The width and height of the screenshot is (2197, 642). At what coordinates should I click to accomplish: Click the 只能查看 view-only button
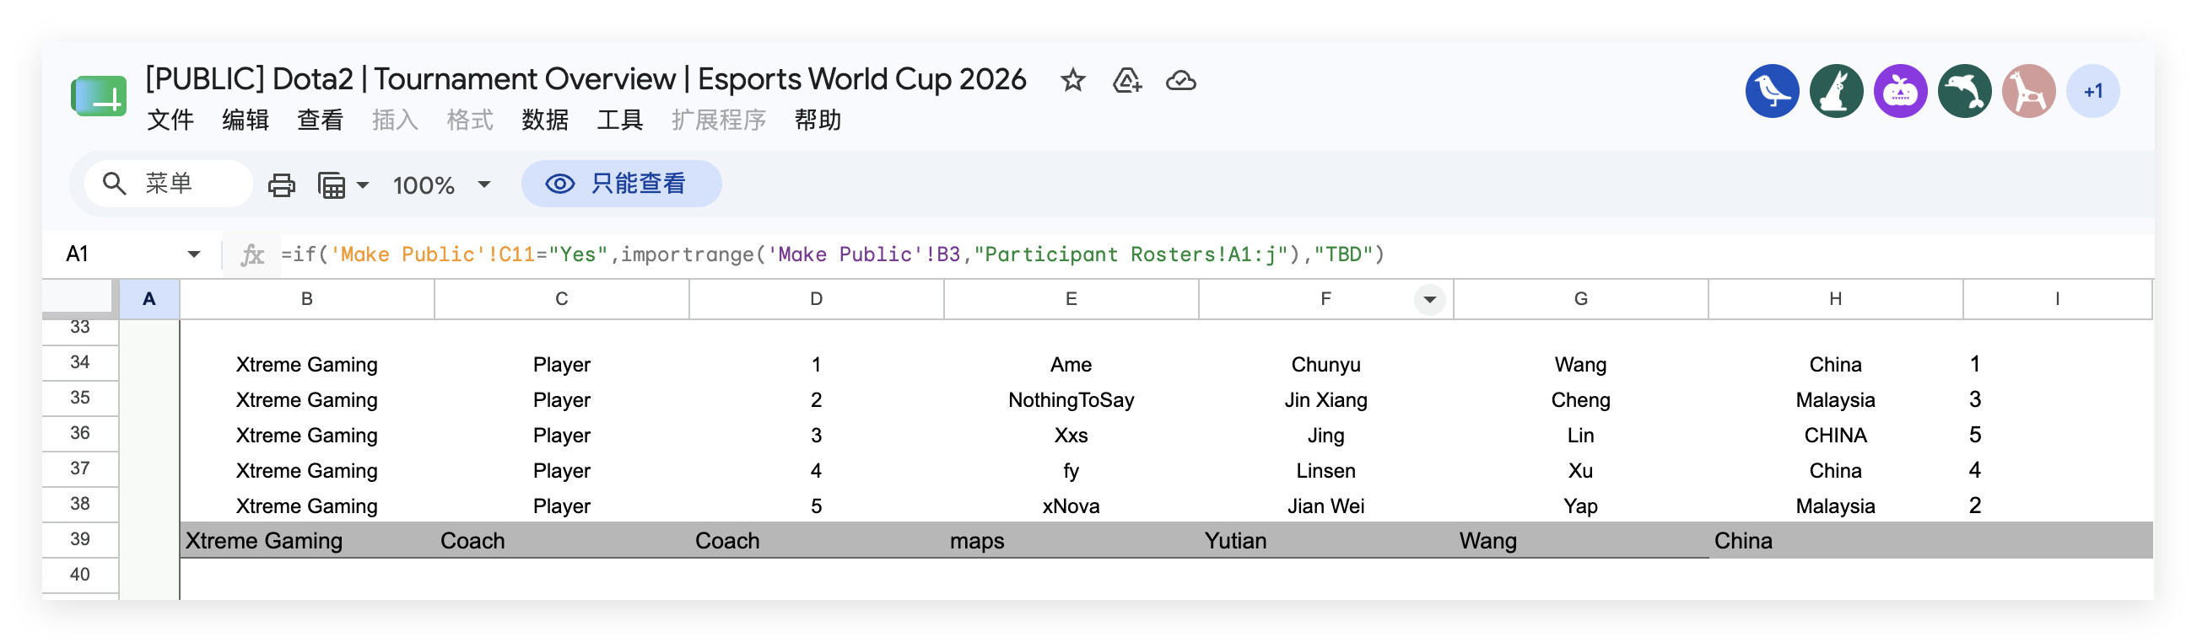(621, 184)
